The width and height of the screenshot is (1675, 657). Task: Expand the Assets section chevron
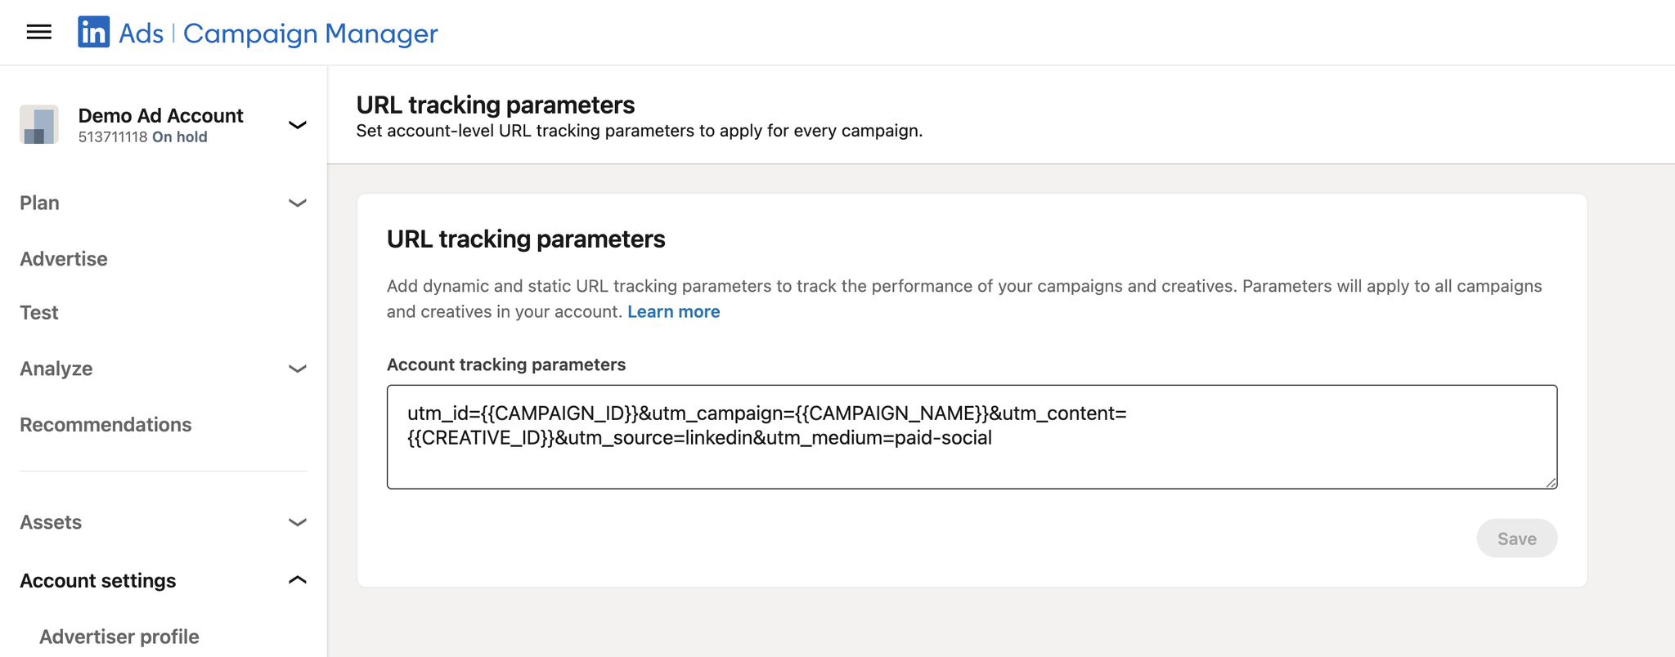(298, 522)
